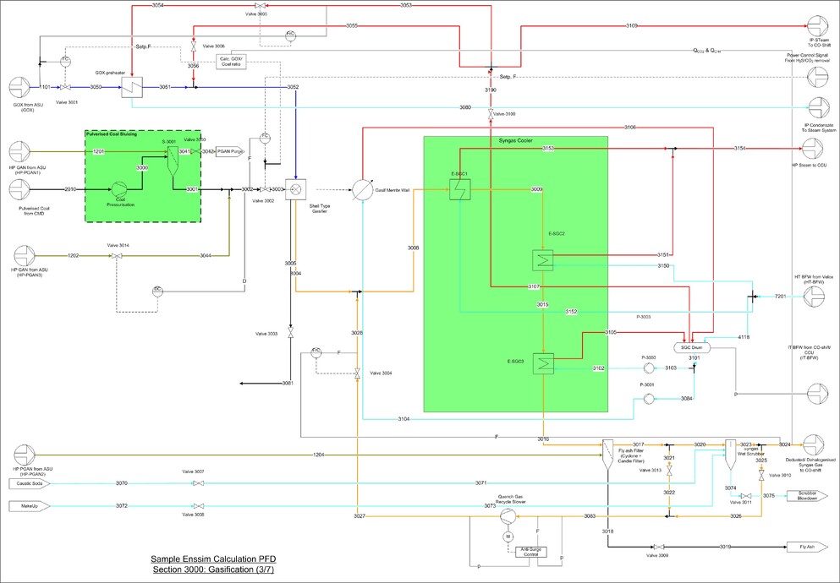Select the Shell Type Gasifier symbol
This screenshot has height=583, width=840.
click(x=296, y=189)
